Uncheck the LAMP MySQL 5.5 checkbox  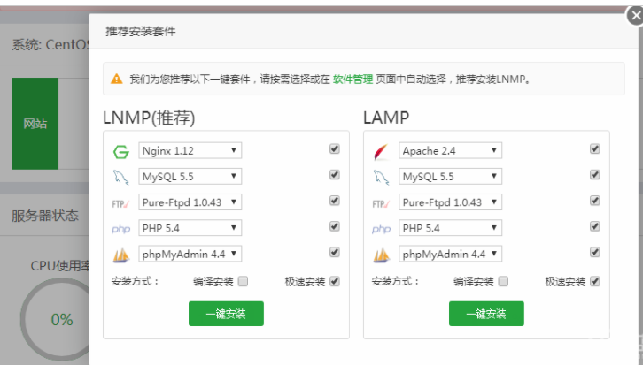tap(594, 175)
